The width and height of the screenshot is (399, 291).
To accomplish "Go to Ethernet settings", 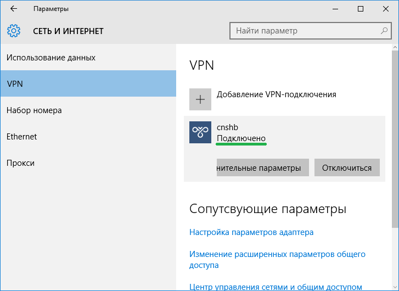I will (22, 137).
